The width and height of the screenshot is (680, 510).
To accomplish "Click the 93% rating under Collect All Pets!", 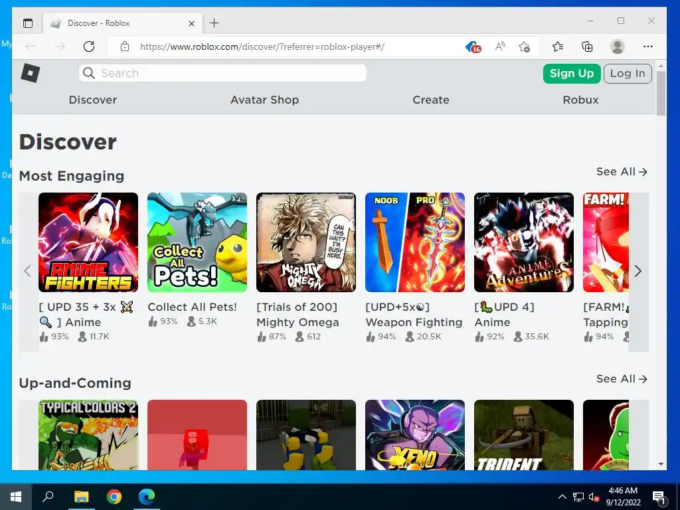I will 163,321.
